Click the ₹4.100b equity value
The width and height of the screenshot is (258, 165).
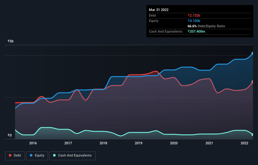tap(194, 21)
